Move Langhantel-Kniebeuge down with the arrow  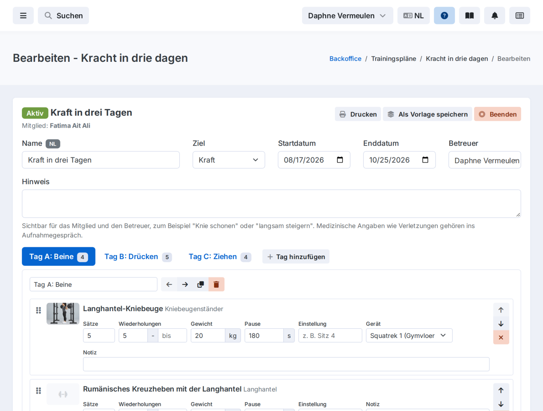pyautogui.click(x=501, y=324)
